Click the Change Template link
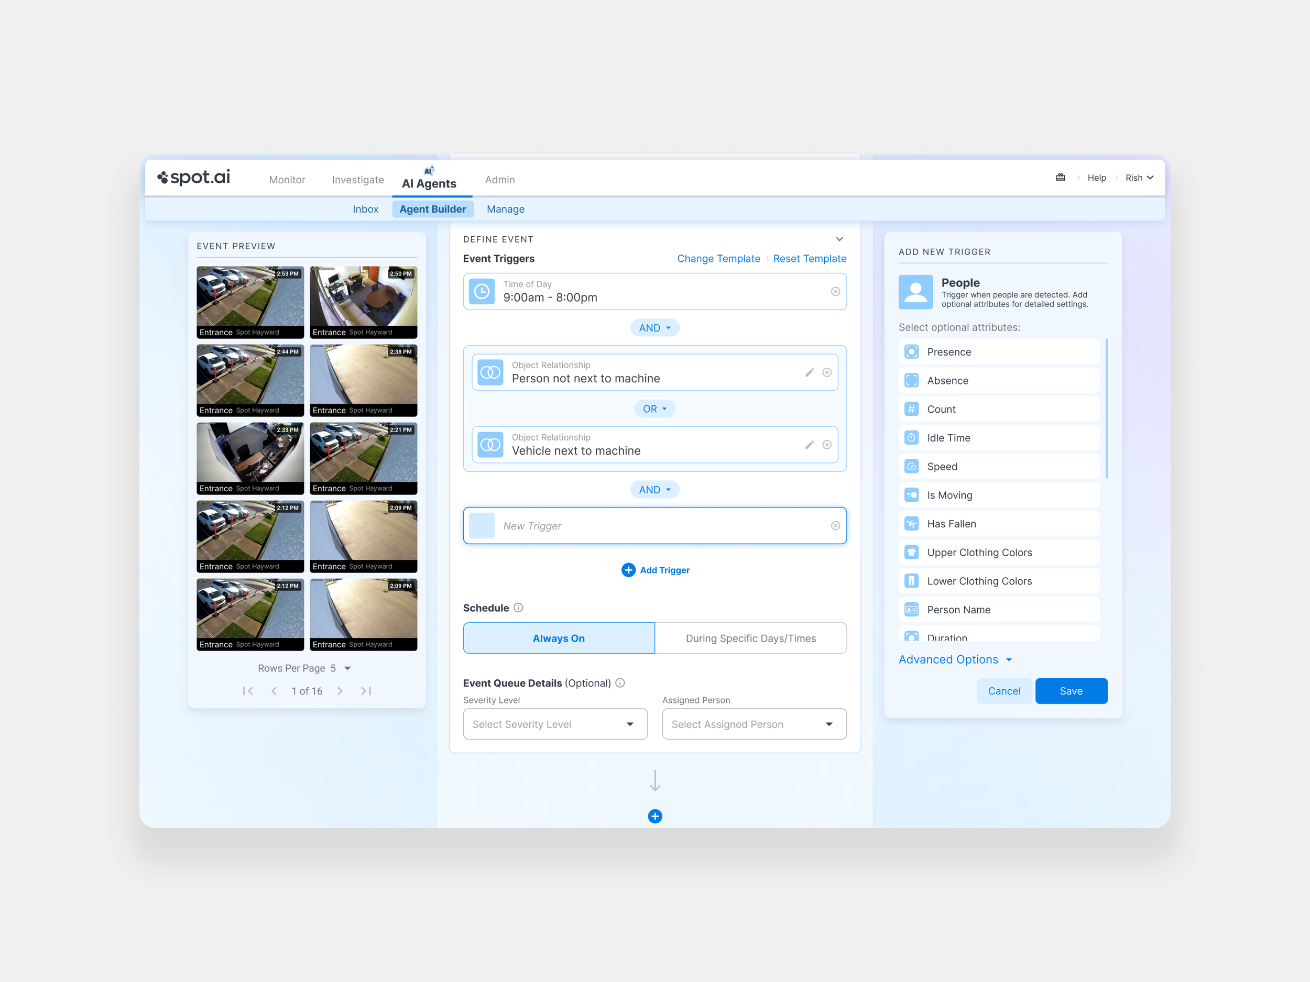The height and width of the screenshot is (982, 1310). pyautogui.click(x=718, y=259)
